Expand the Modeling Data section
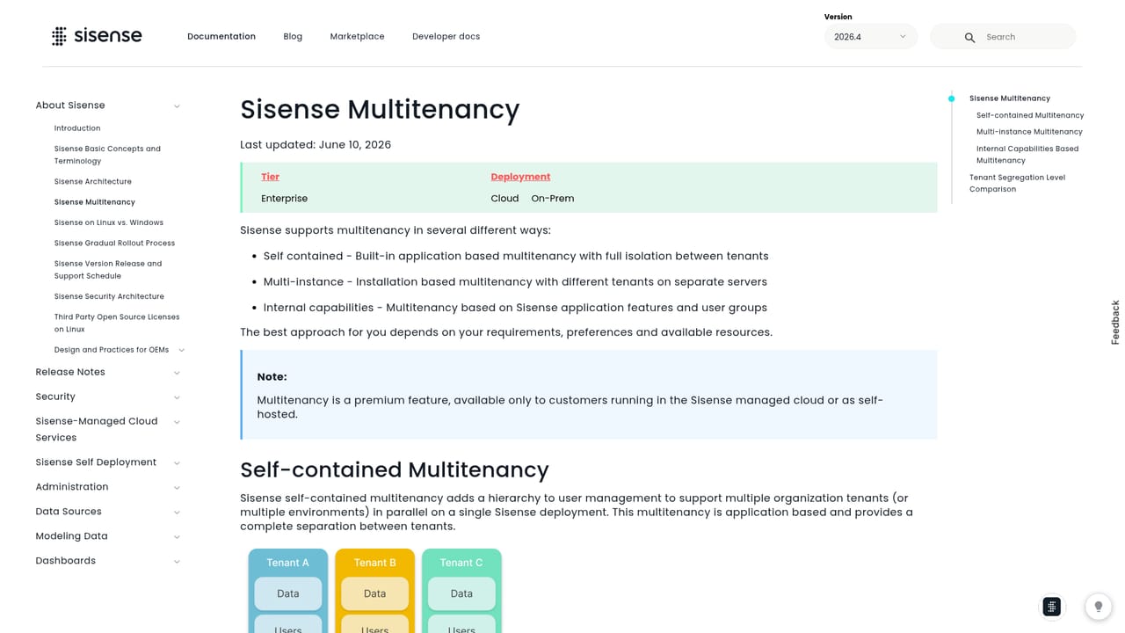This screenshot has height=633, width=1125. (x=177, y=537)
